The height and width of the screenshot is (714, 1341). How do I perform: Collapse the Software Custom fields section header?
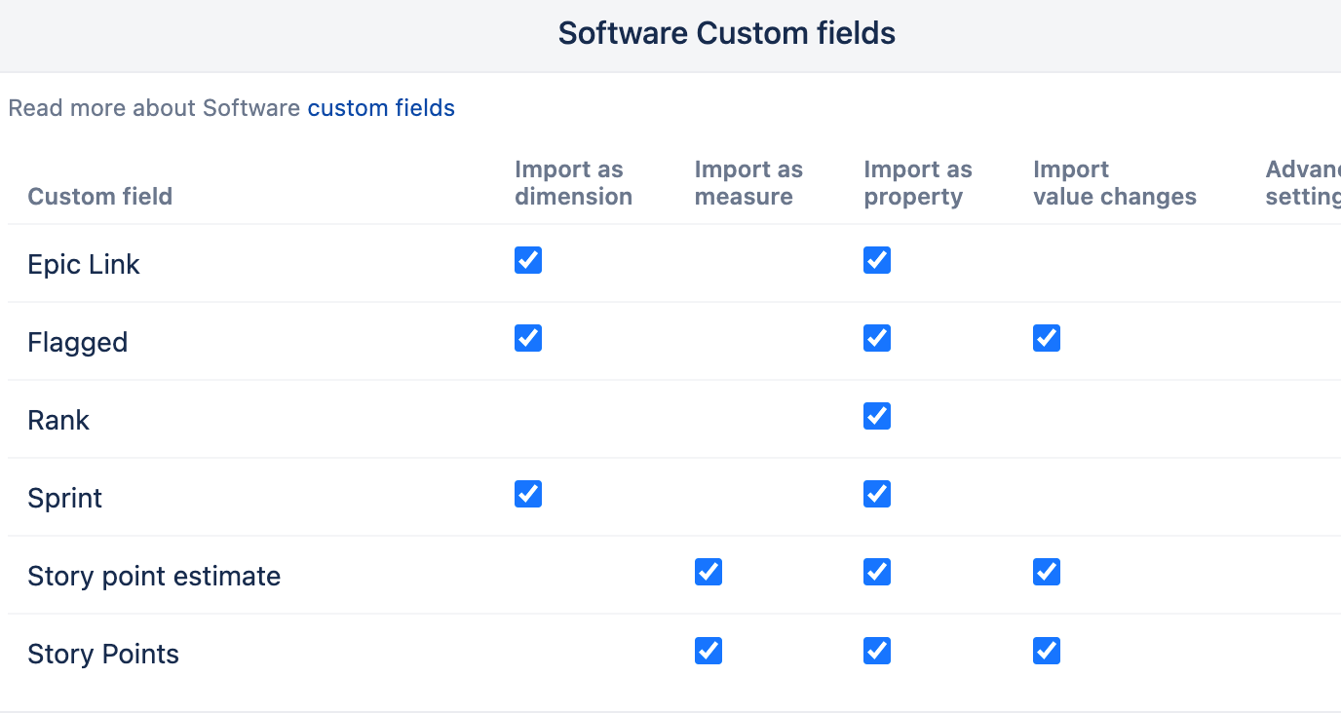click(726, 34)
